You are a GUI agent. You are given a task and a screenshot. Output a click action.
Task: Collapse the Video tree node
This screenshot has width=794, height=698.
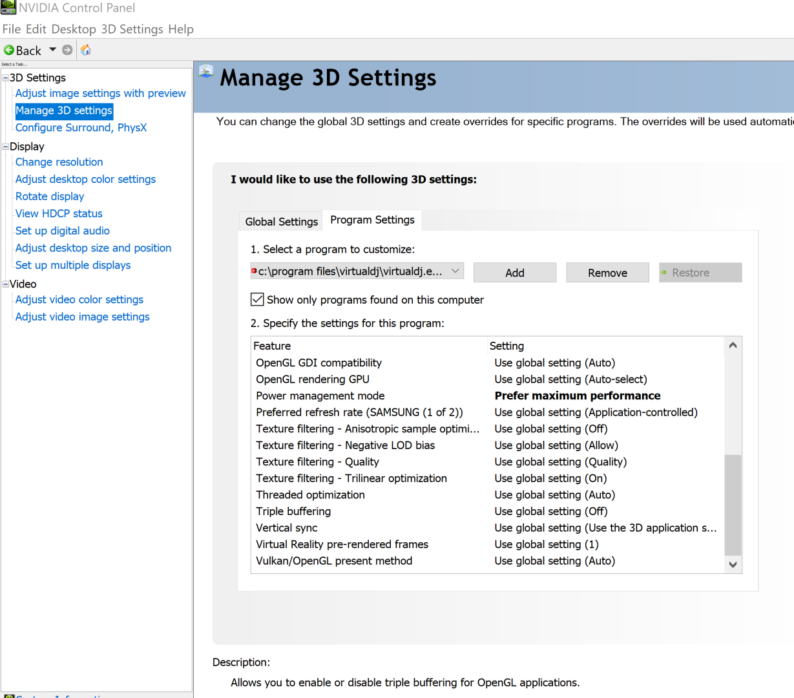pyautogui.click(x=6, y=284)
